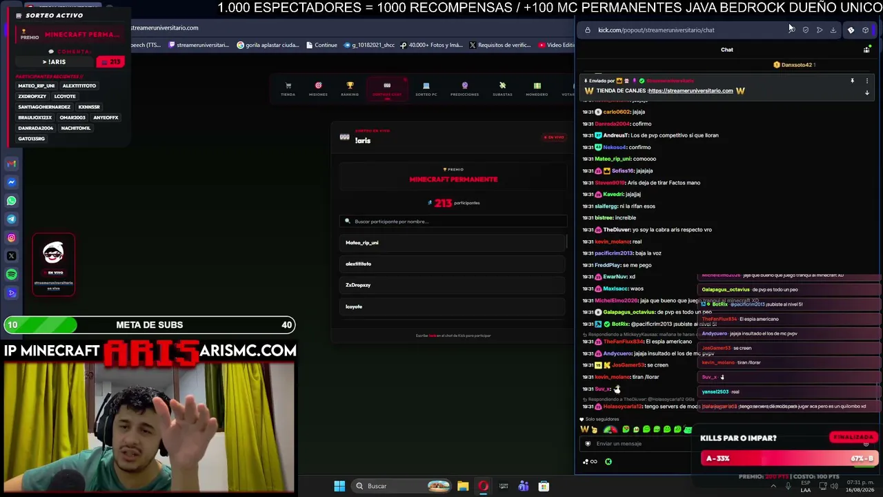
Task: Click username TheDiuver in chat
Action: point(616,230)
